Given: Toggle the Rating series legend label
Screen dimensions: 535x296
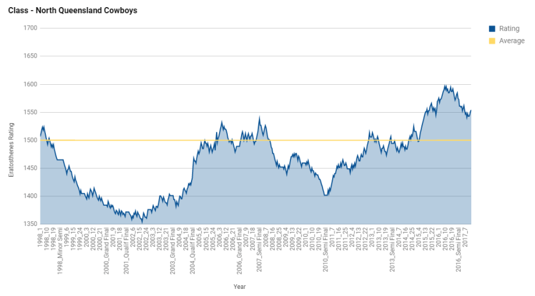Looking at the screenshot, I should click(x=509, y=28).
